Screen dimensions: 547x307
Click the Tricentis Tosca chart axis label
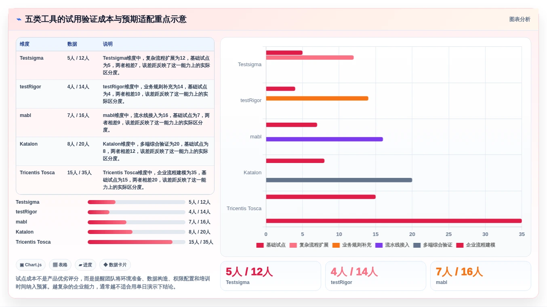click(244, 209)
